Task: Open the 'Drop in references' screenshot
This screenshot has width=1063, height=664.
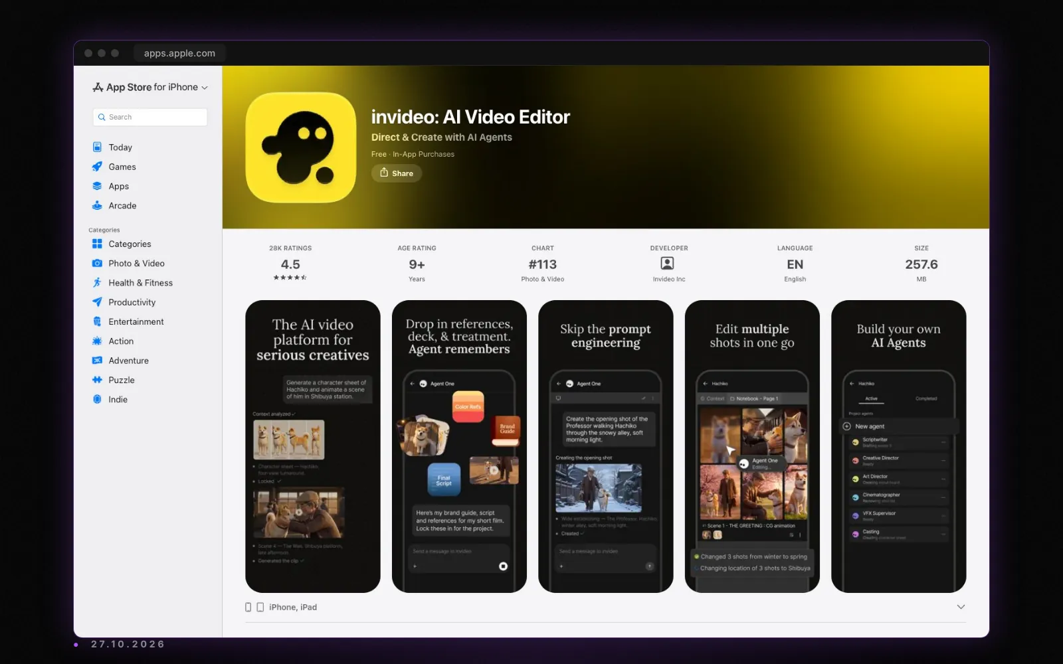Action: point(459,446)
